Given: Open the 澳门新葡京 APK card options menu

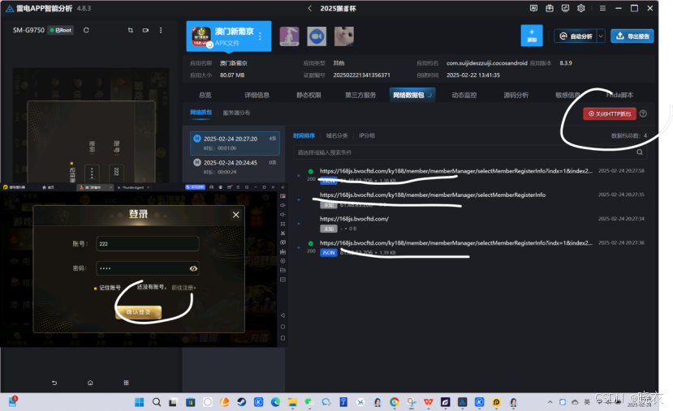Looking at the screenshot, I should tap(260, 36).
